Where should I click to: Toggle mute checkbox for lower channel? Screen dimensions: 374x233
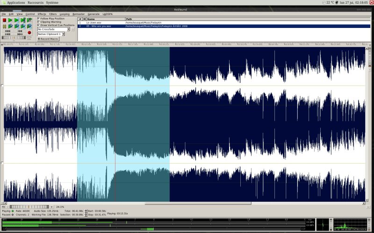tap(2, 163)
